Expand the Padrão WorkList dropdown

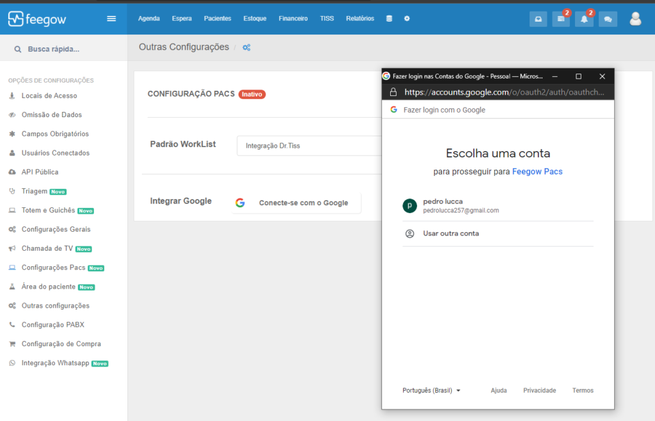(309, 146)
